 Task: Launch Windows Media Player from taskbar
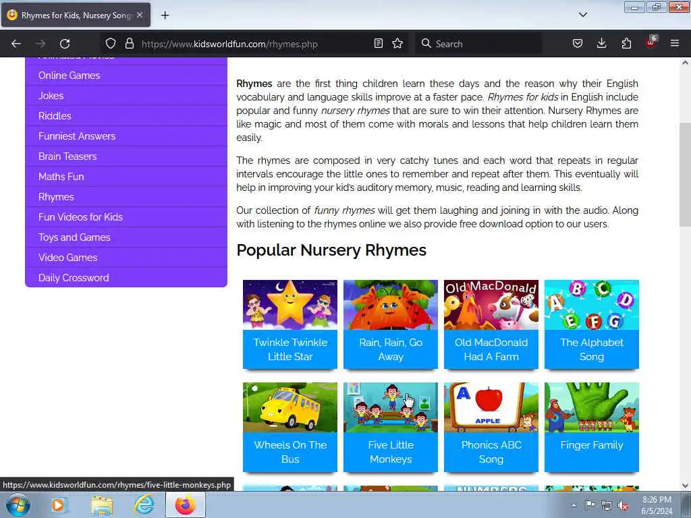[x=58, y=505]
